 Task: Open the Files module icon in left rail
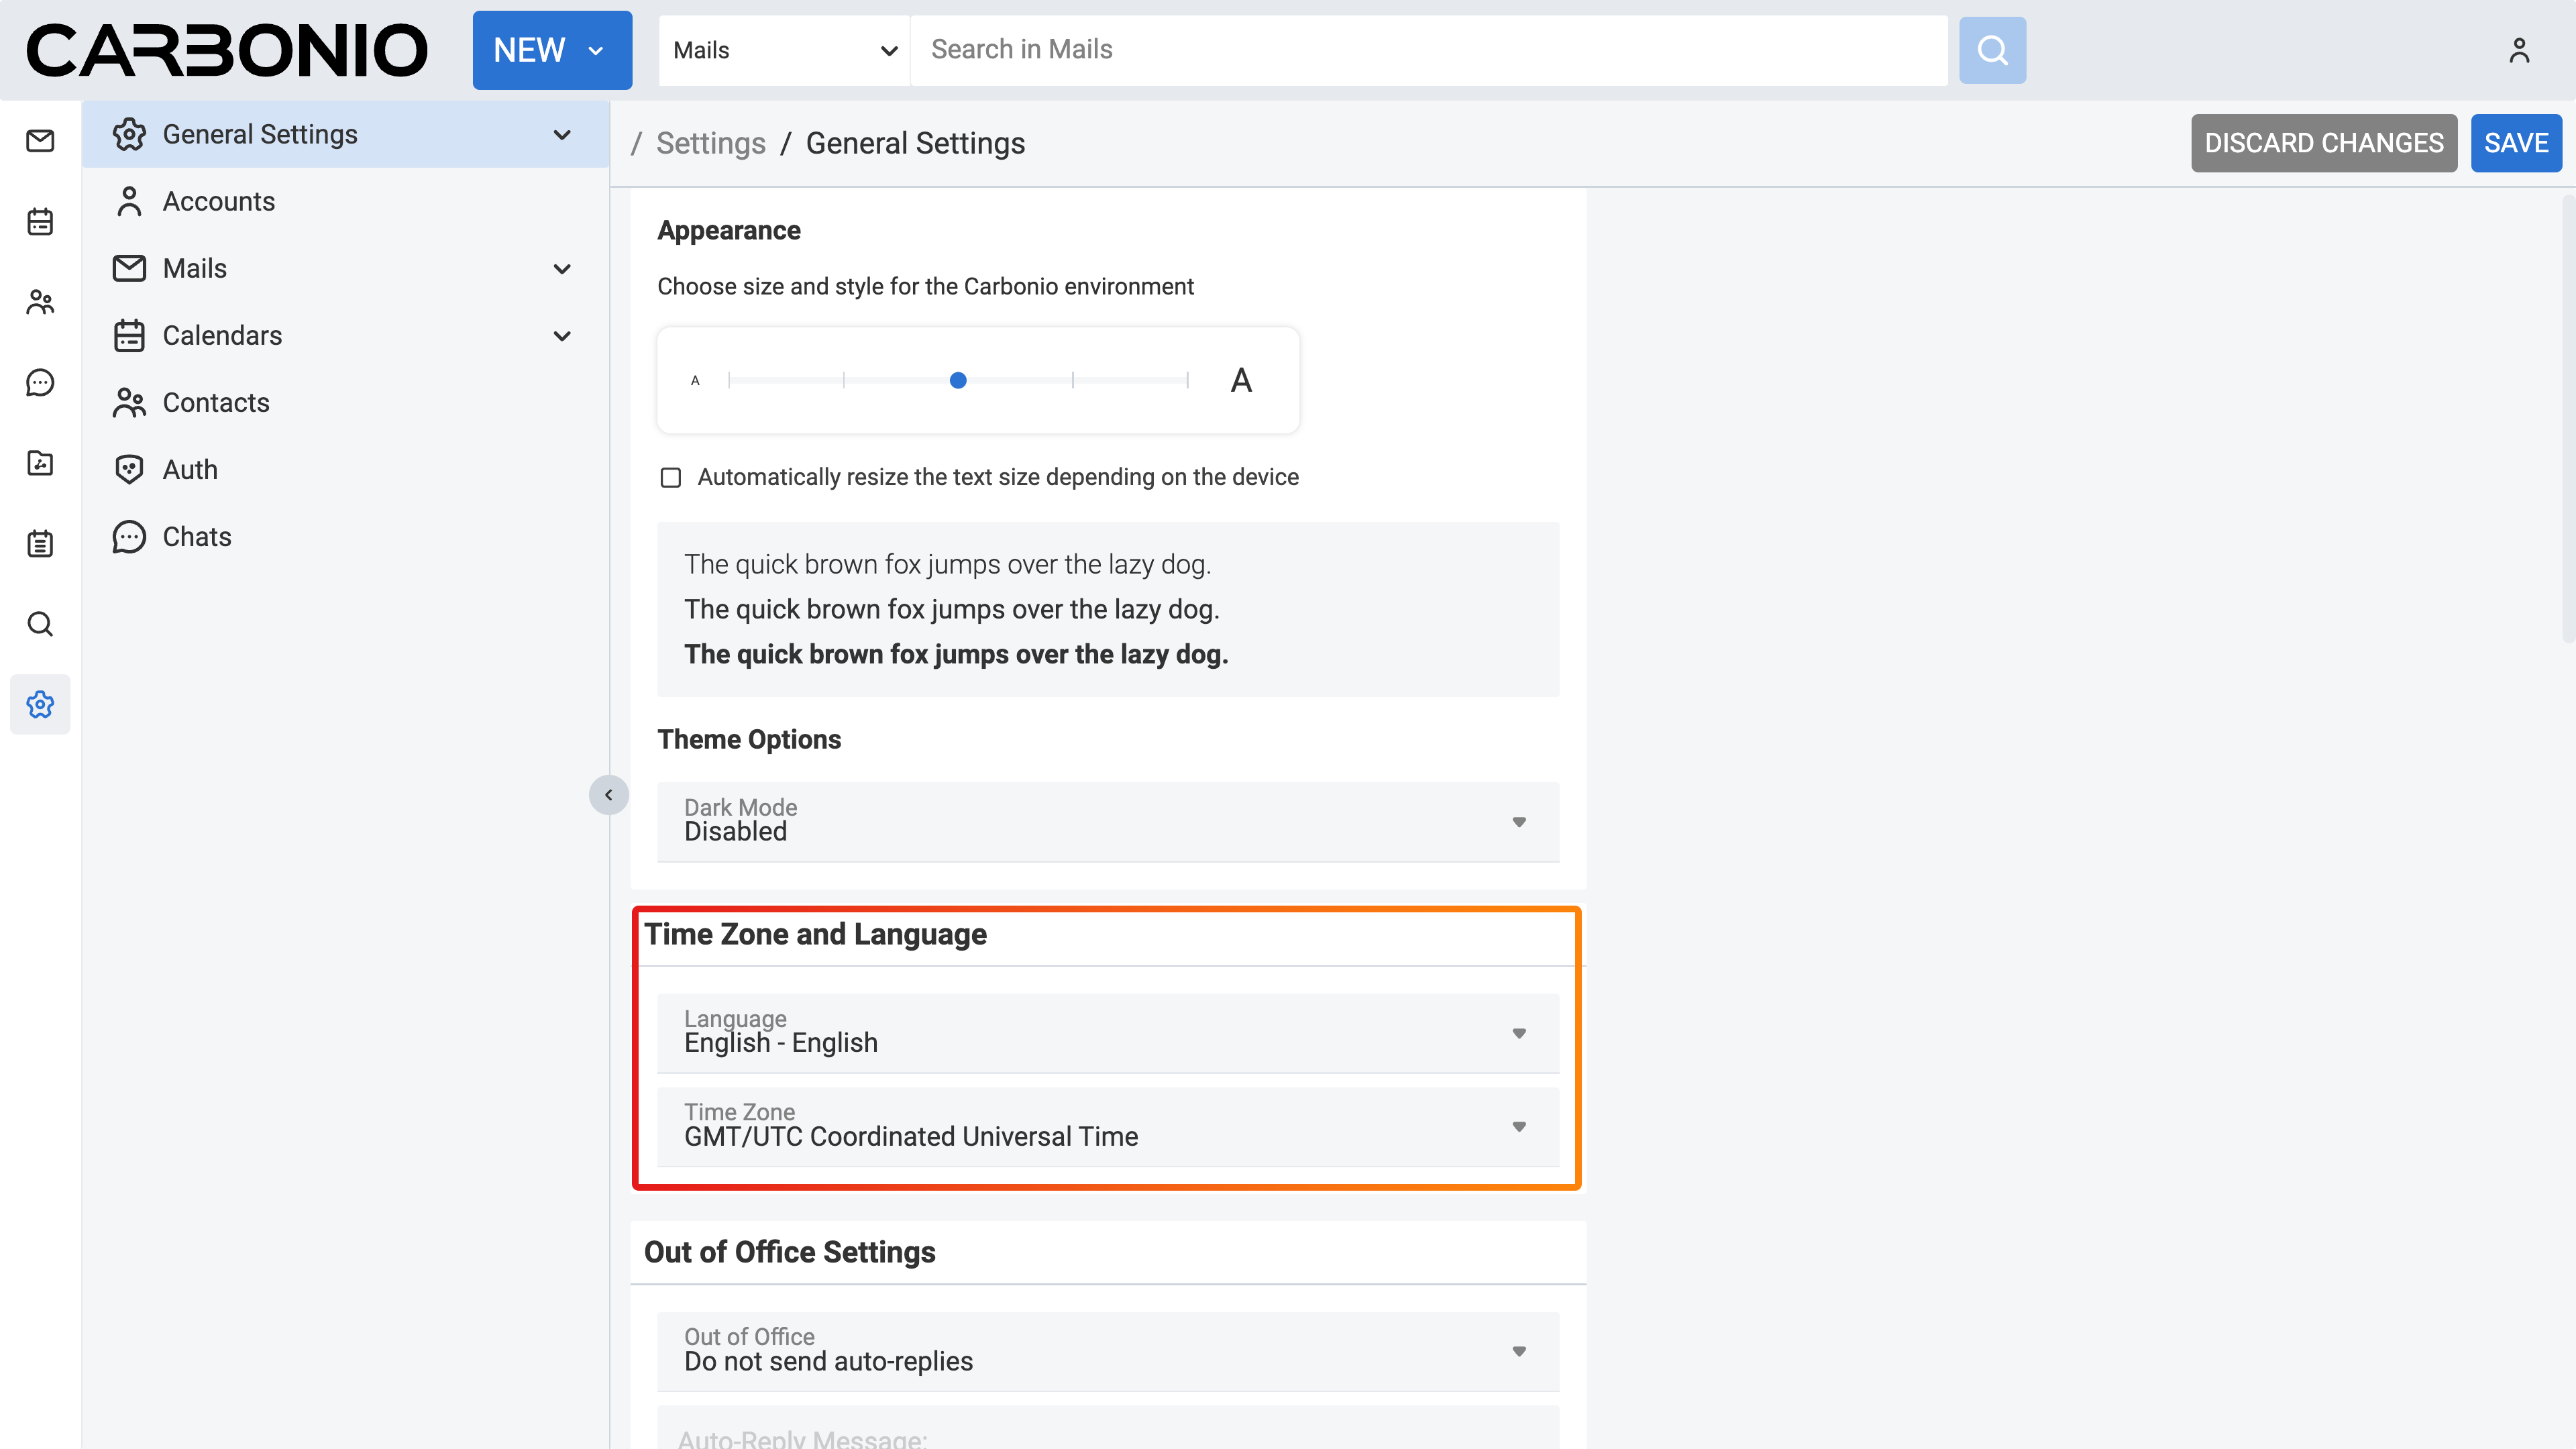[x=40, y=463]
